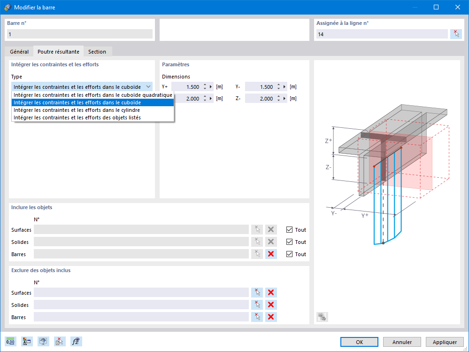Click the pick icon for Inclure Surfaces
The image size is (469, 352).
[257, 230]
